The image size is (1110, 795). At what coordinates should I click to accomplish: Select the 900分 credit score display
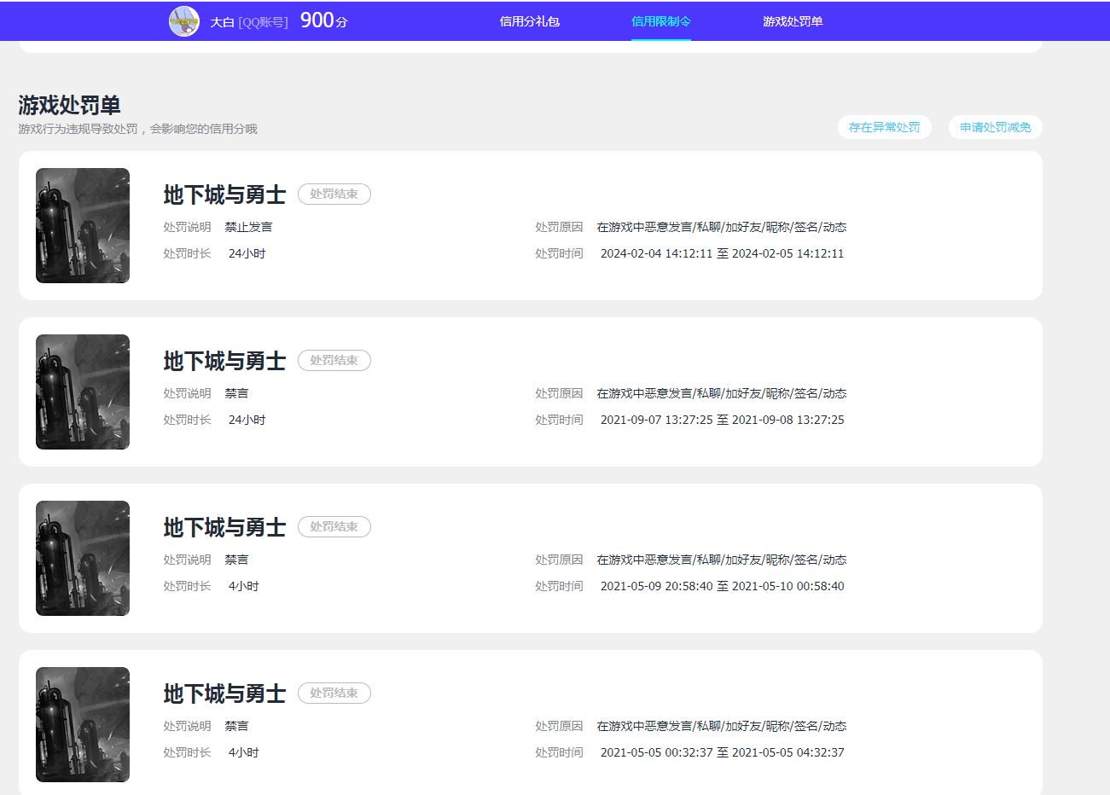(323, 20)
